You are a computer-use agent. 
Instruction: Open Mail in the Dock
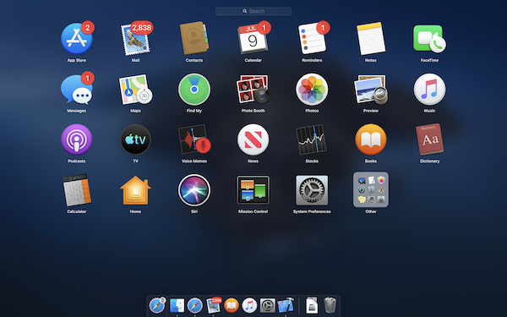pos(214,305)
